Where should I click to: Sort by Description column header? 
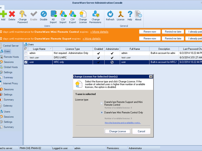[164, 49]
